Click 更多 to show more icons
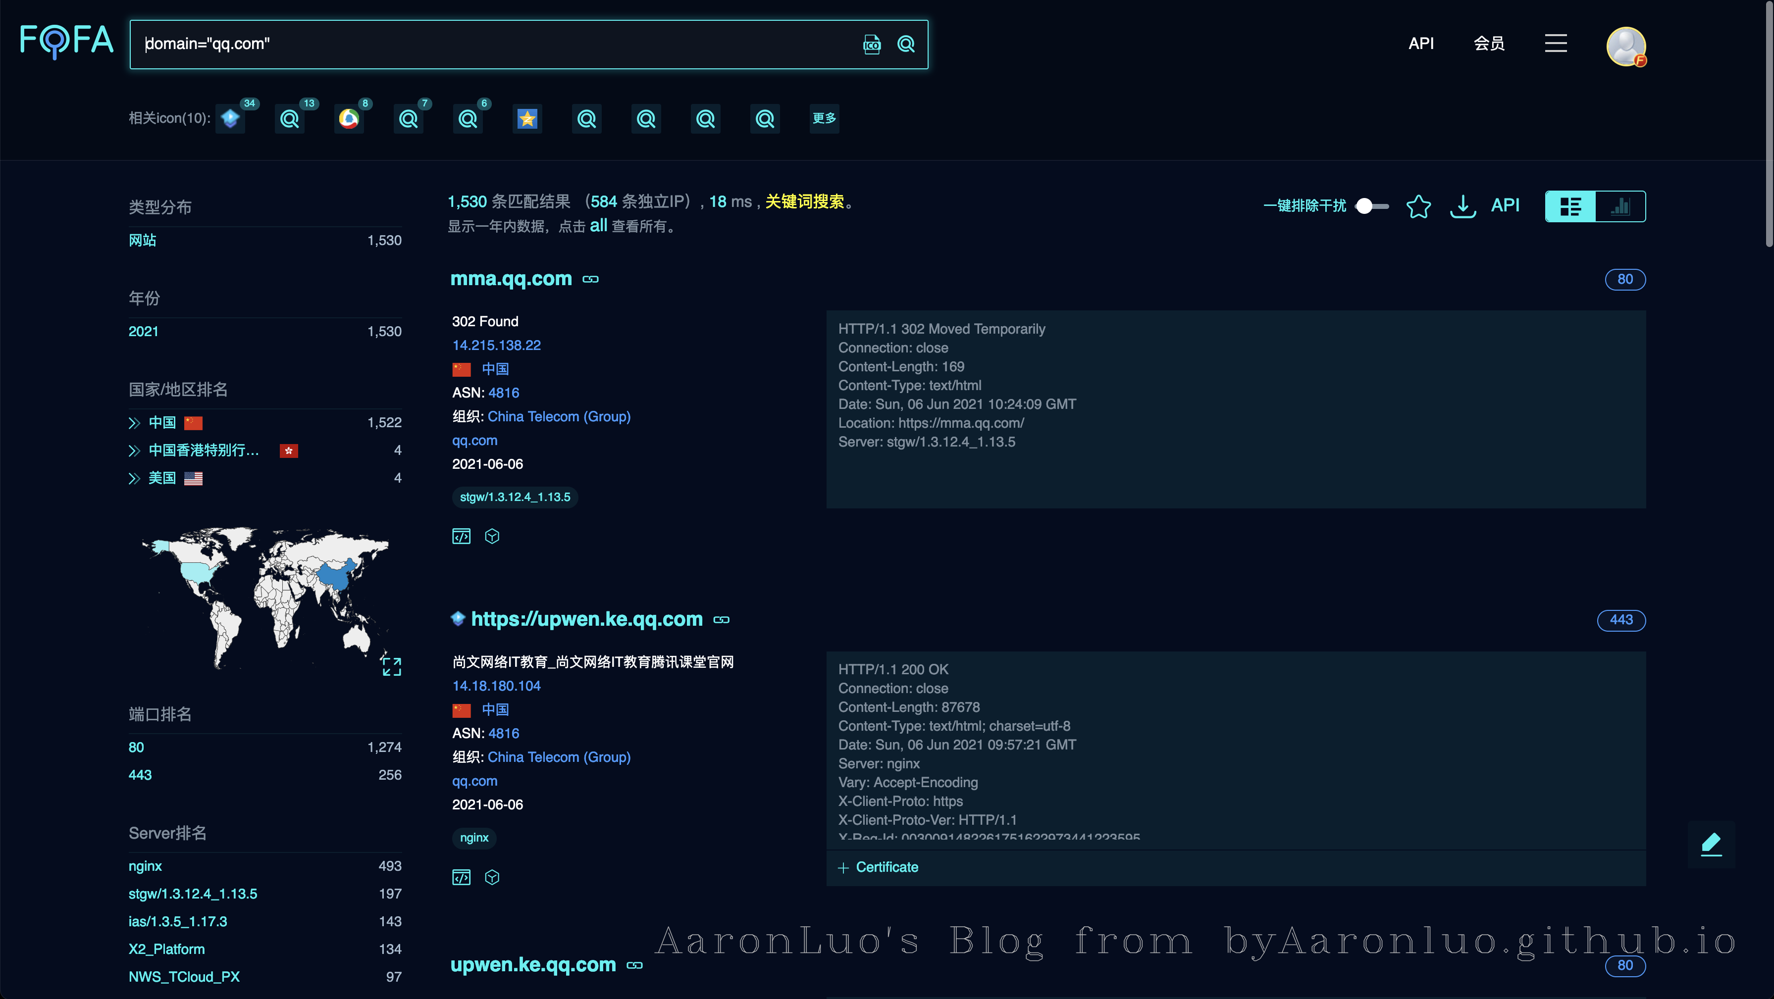This screenshot has height=999, width=1774. tap(824, 118)
